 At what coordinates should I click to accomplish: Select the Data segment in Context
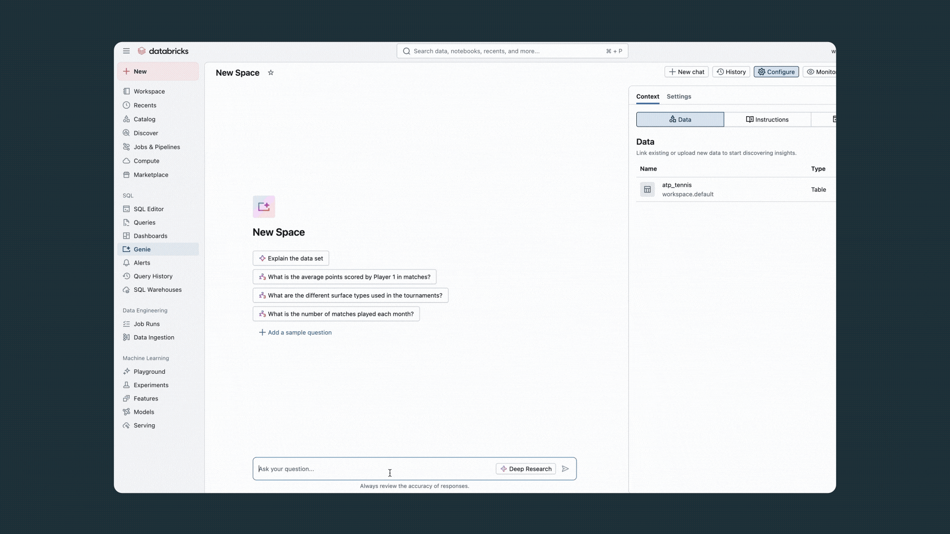[680, 120]
